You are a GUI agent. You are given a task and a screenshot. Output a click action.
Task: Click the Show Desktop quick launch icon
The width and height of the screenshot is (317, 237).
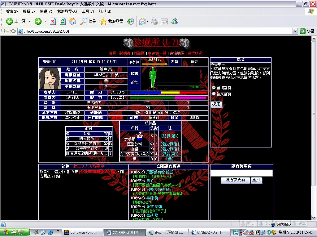[x=43, y=232]
